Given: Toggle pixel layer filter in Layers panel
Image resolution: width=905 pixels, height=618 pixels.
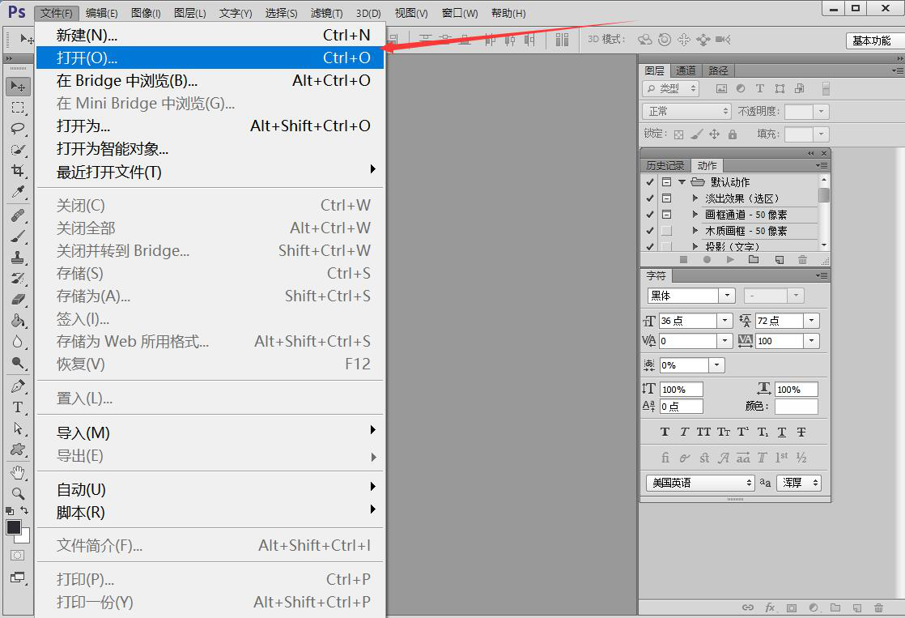Looking at the screenshot, I should tap(721, 88).
